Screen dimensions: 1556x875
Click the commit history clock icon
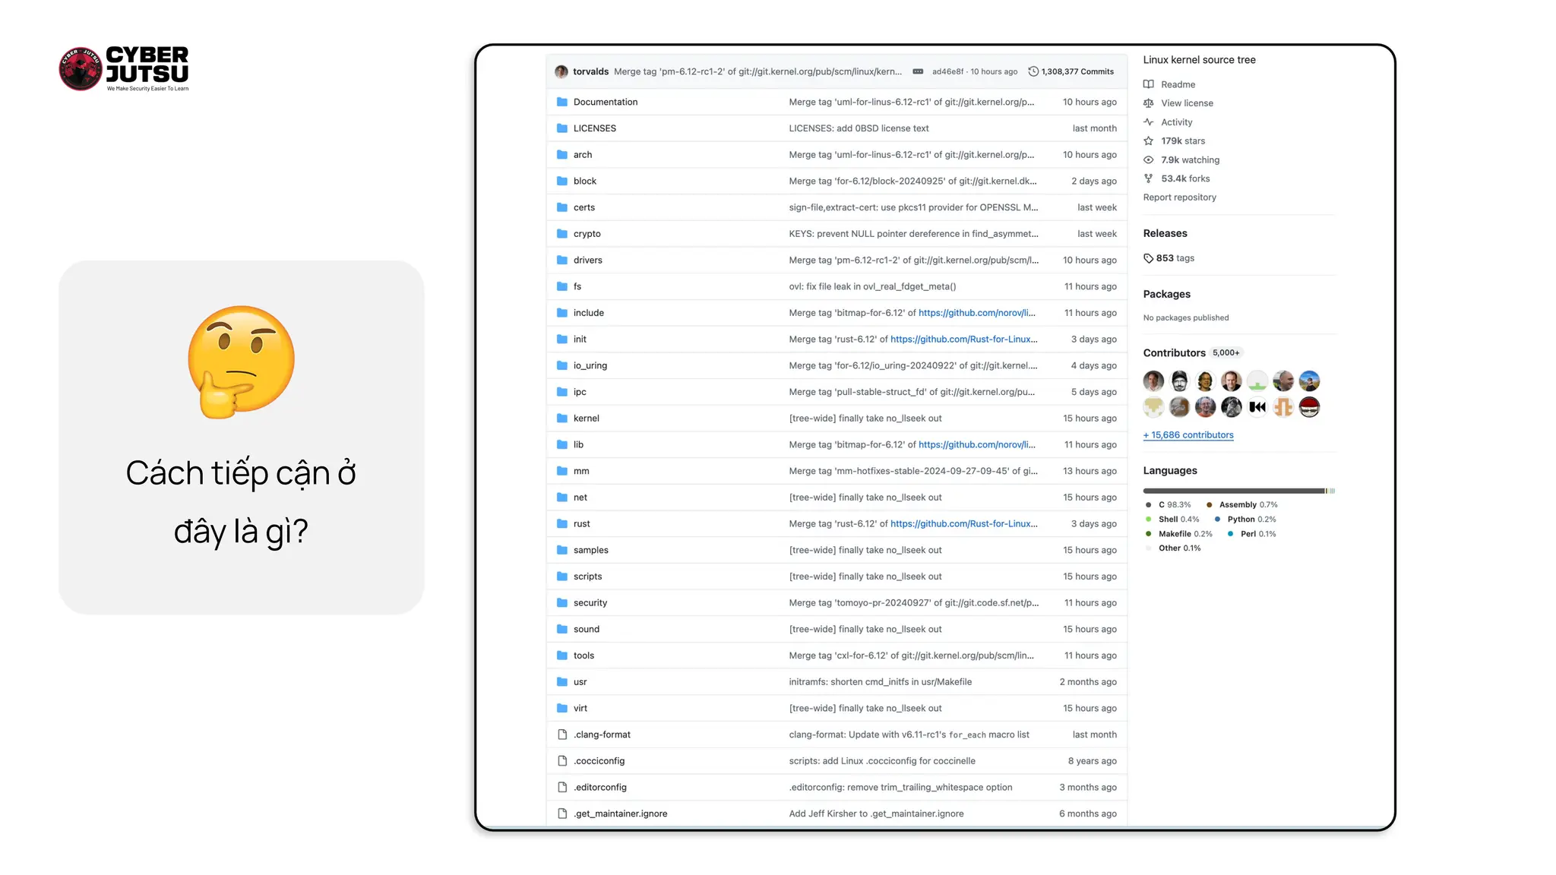1033,71
